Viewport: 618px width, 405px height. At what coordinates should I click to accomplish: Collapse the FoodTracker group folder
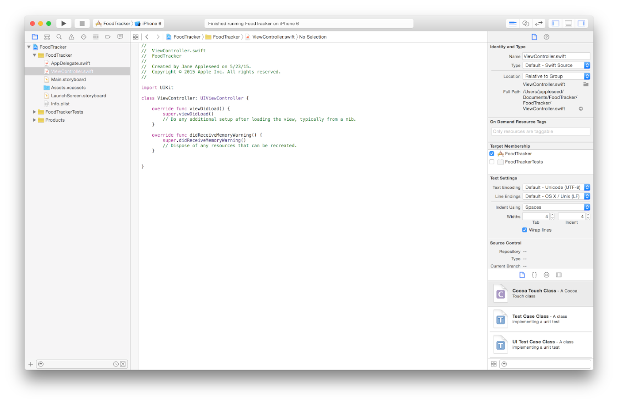35,55
